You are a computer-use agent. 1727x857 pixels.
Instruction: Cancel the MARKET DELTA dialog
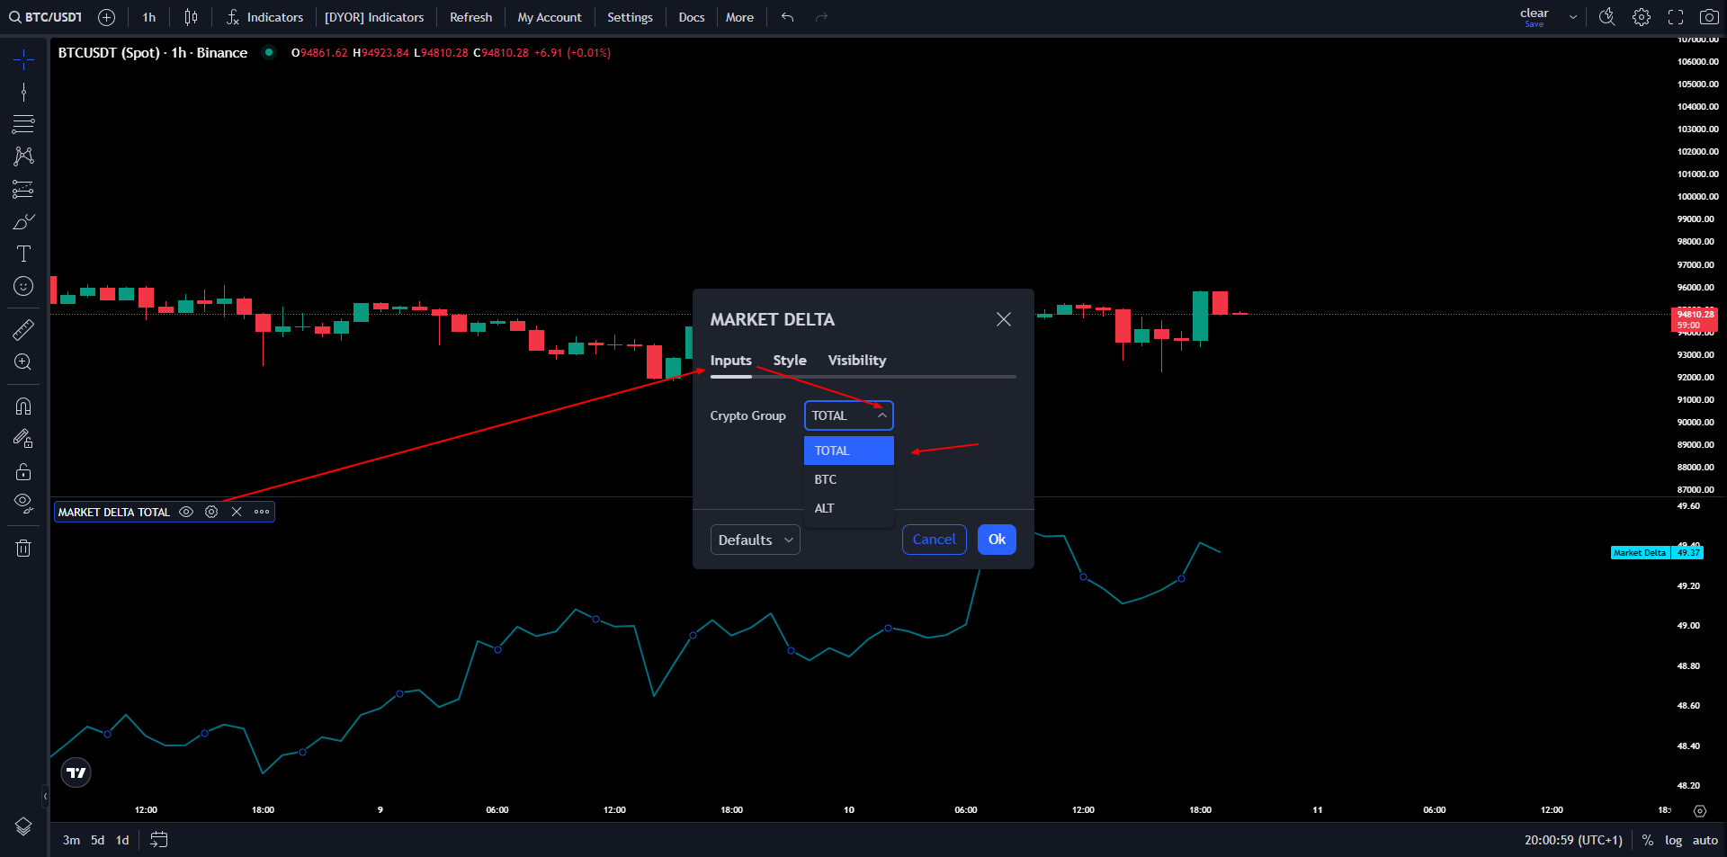[934, 540]
